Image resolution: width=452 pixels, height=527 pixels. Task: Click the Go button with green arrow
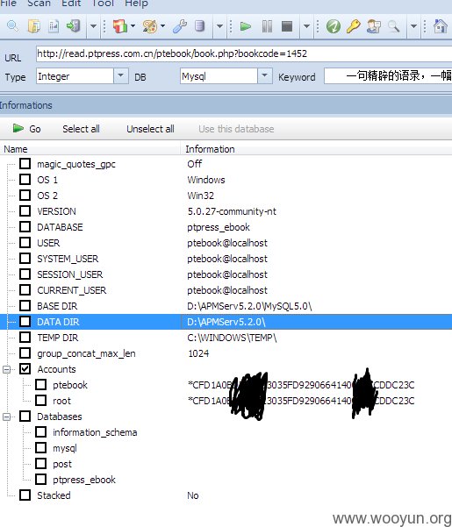tap(26, 129)
